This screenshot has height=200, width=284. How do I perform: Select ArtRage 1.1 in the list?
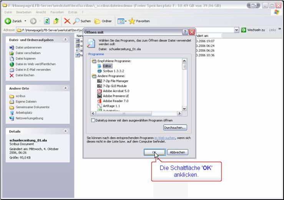tap(111, 106)
